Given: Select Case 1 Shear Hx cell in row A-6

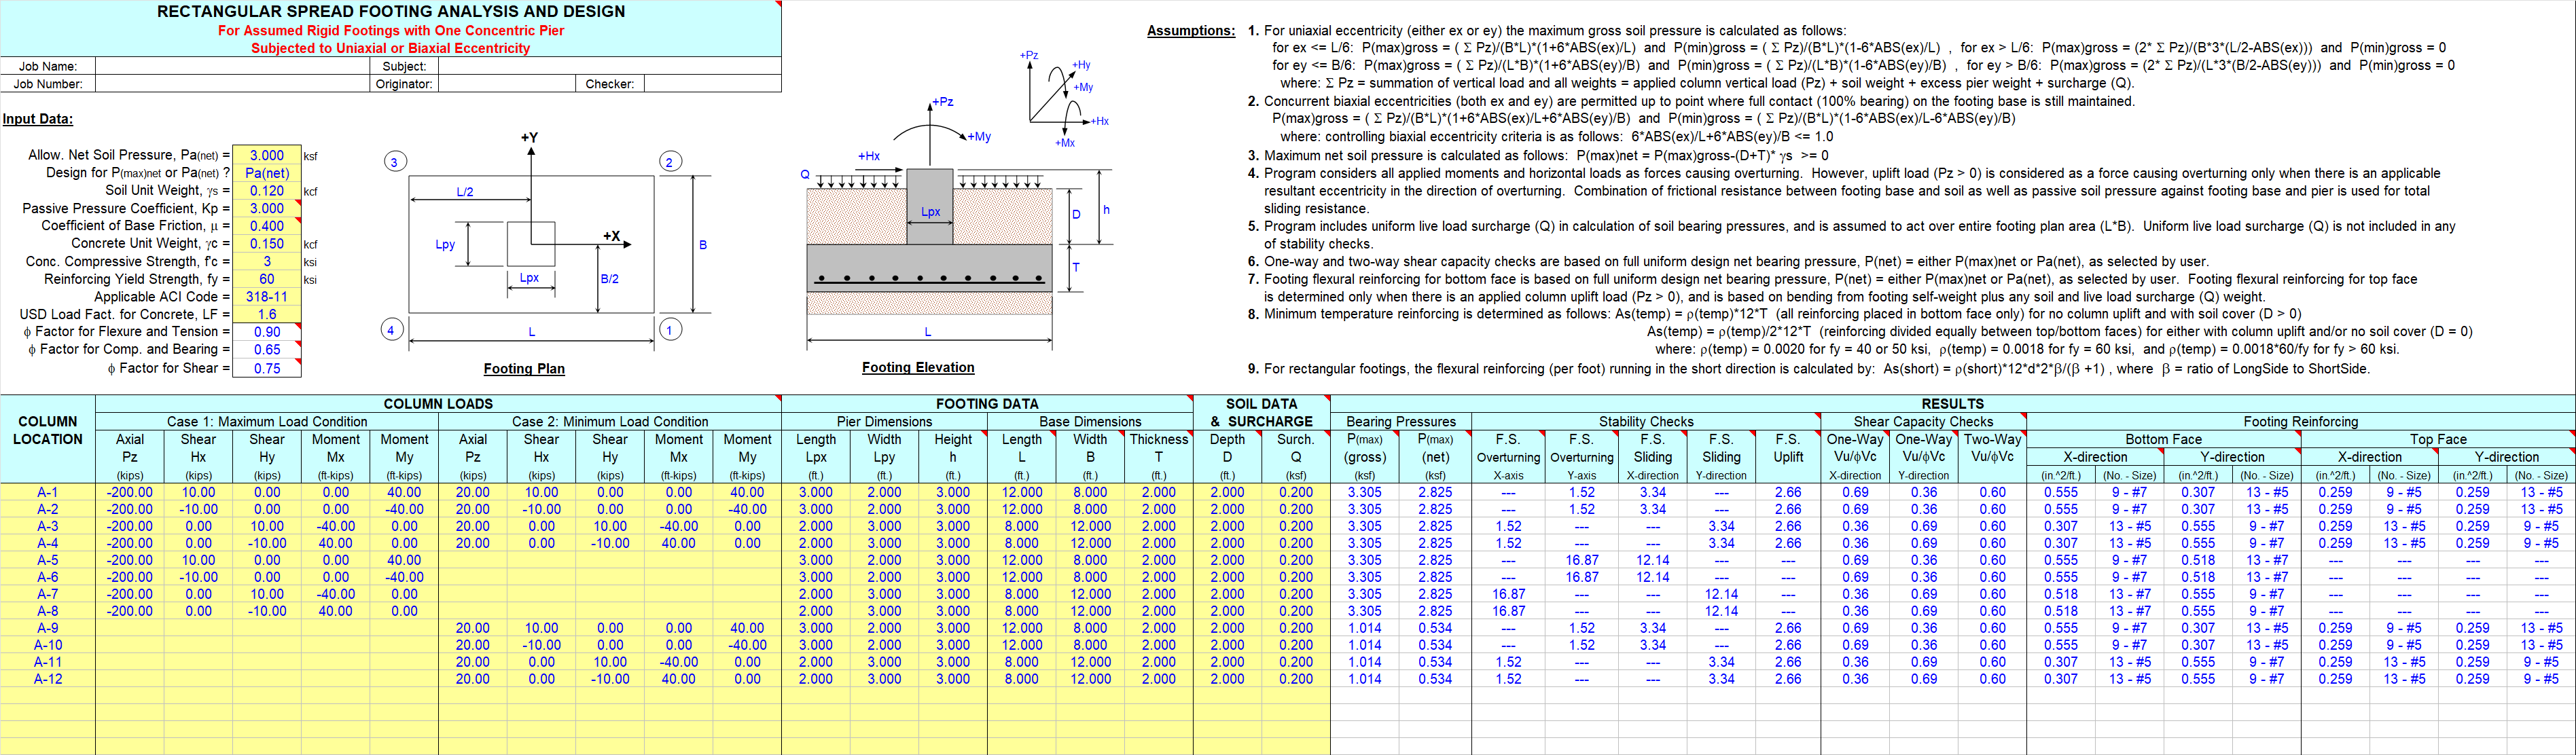Looking at the screenshot, I should point(198,577).
